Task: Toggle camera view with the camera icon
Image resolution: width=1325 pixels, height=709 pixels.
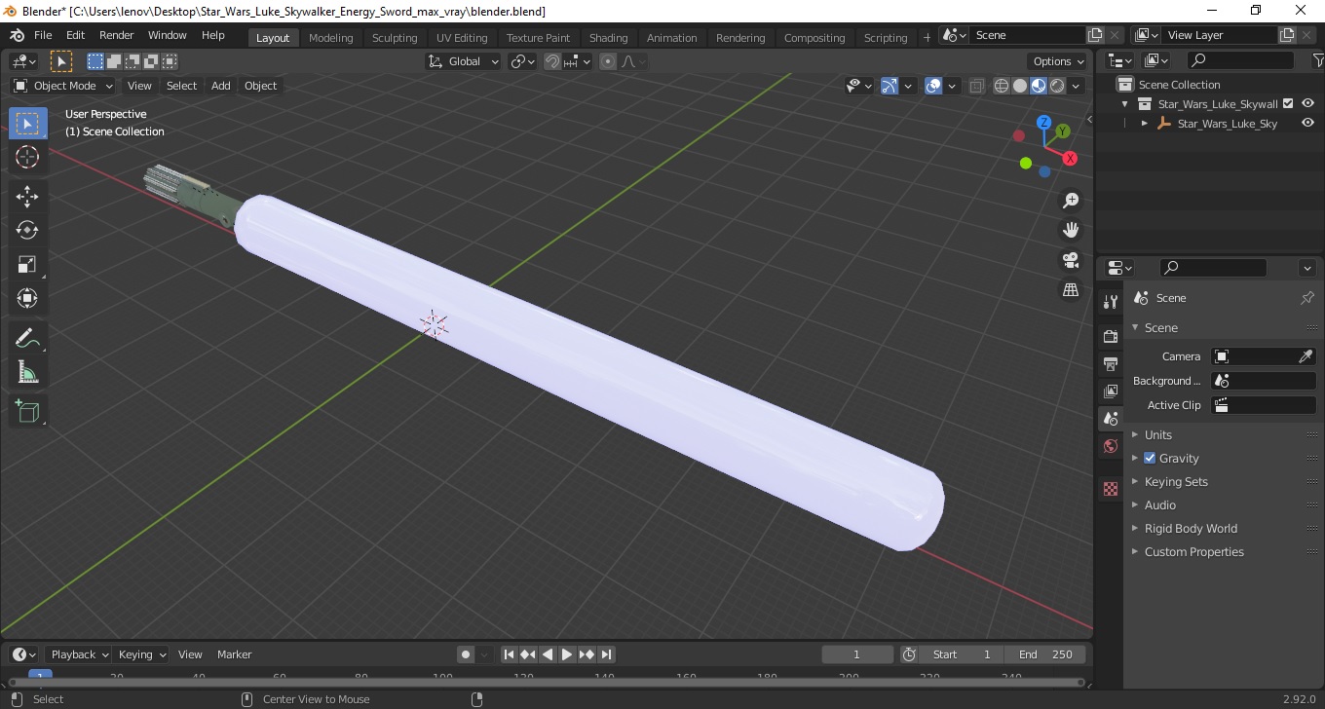Action: click(x=1071, y=260)
